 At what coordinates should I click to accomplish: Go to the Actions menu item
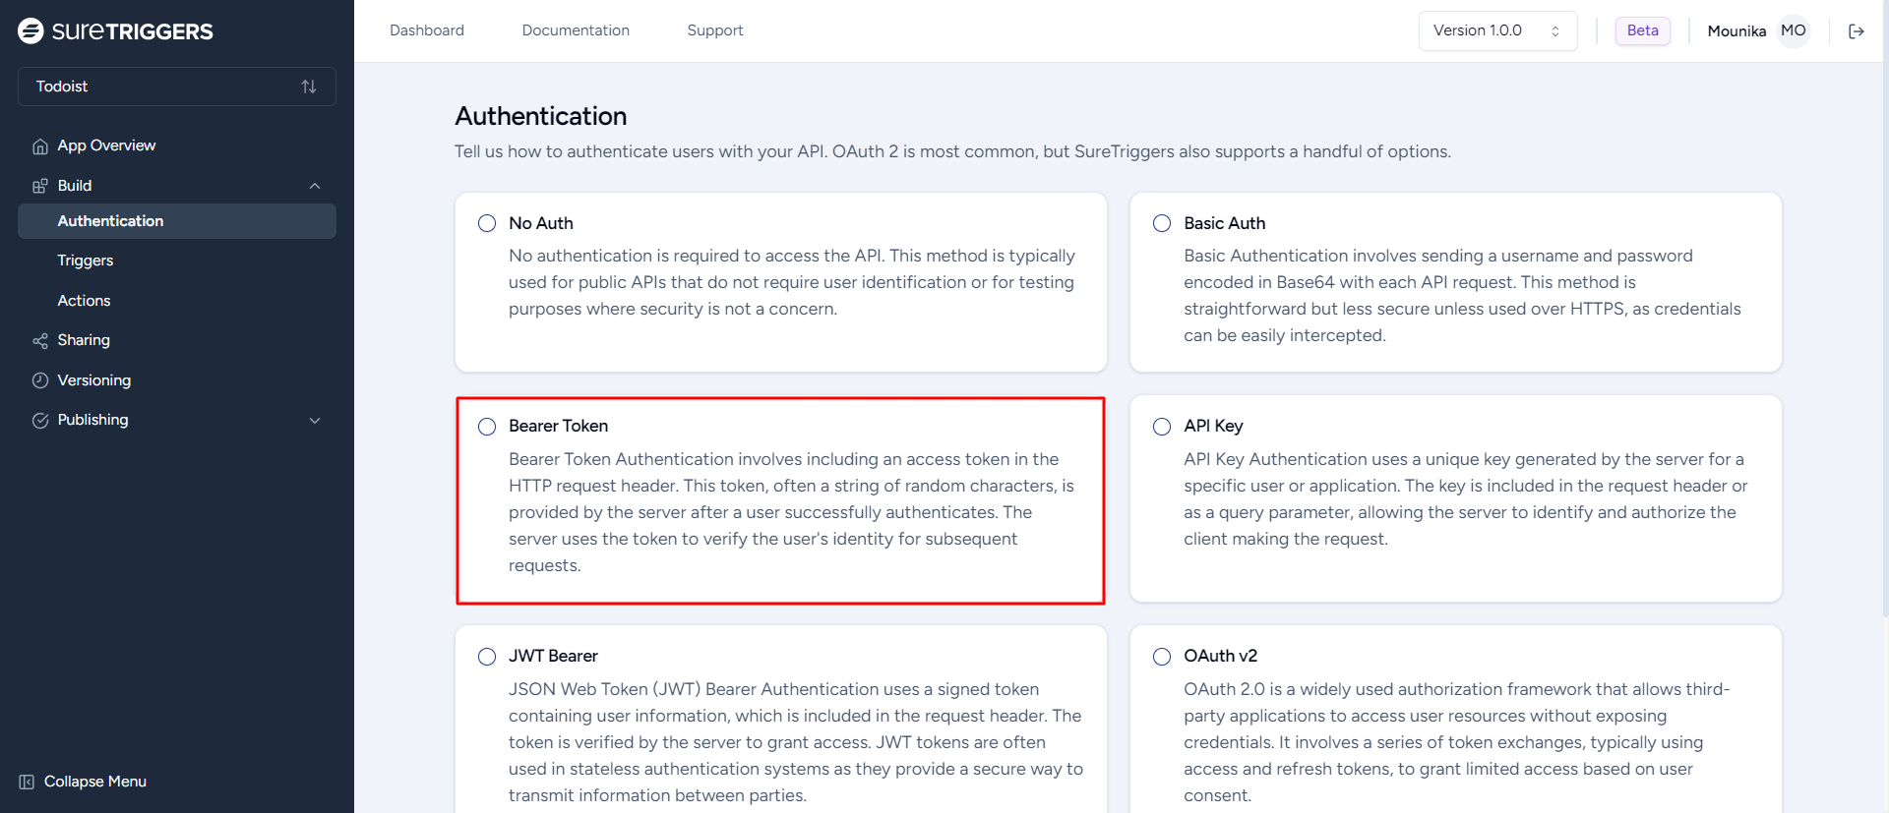pos(84,301)
